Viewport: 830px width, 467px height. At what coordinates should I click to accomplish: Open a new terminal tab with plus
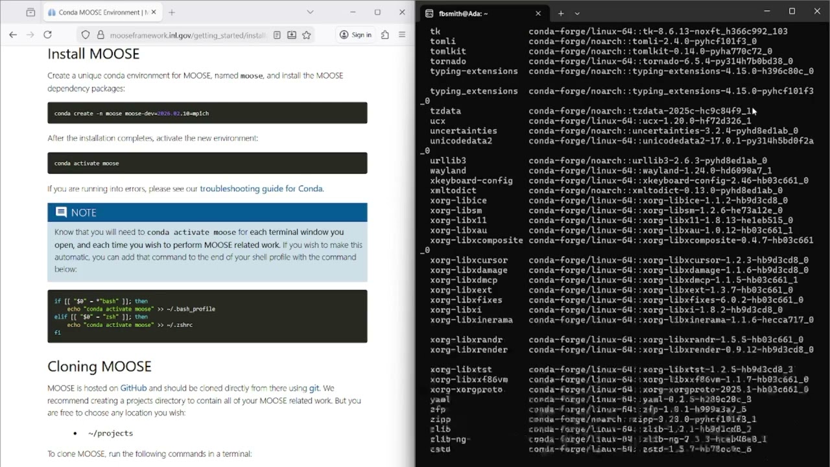pyautogui.click(x=561, y=13)
